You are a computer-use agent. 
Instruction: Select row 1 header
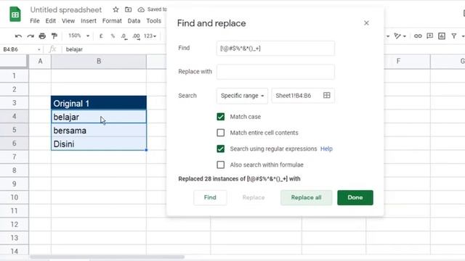[15, 75]
